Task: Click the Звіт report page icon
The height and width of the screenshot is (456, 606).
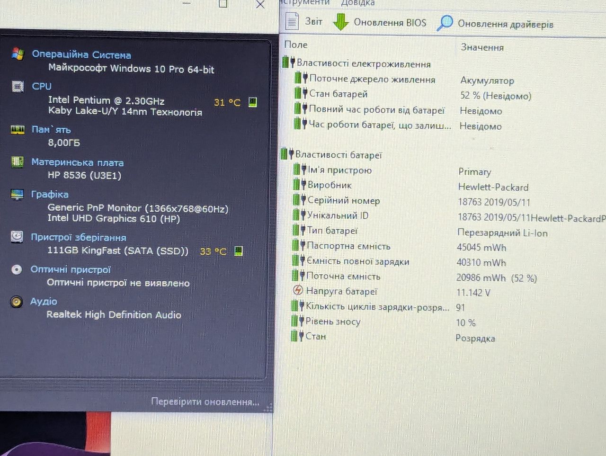Action: point(292,21)
